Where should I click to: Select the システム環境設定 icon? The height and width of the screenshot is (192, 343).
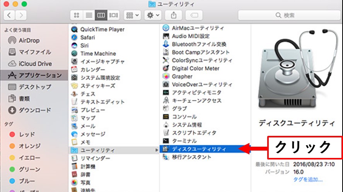[x=74, y=78]
